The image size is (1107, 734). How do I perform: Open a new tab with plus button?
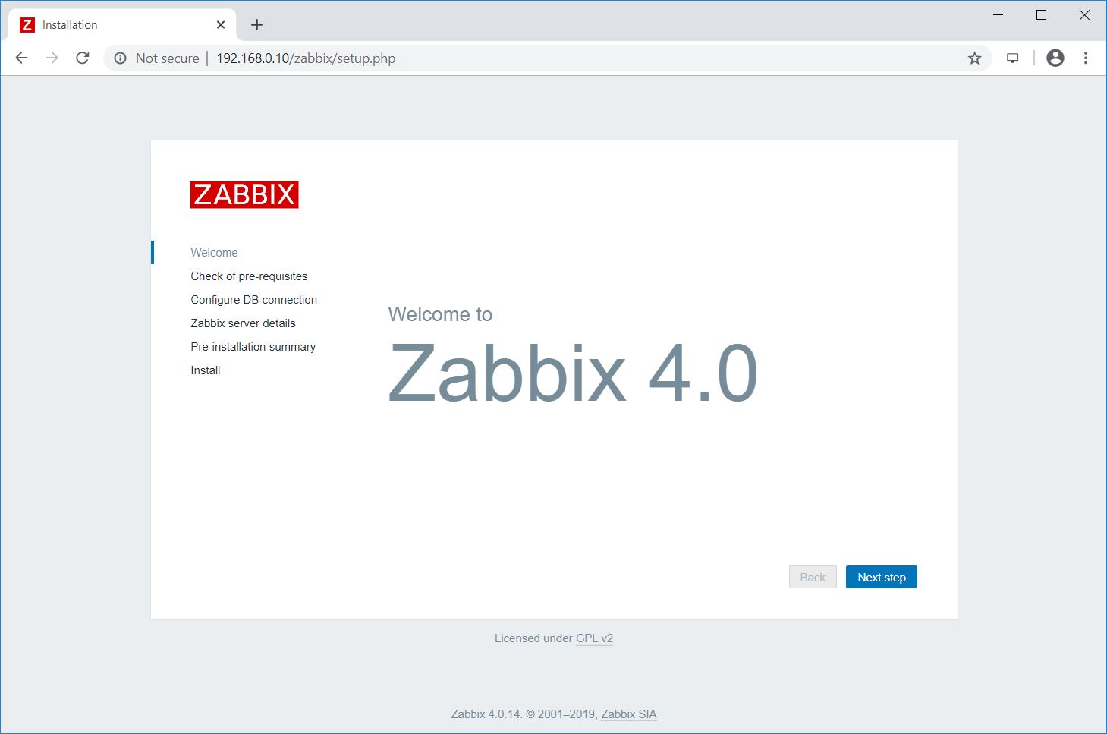point(256,24)
